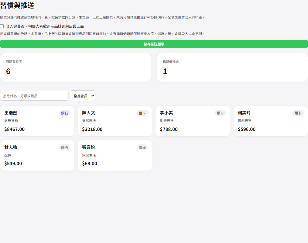Click the 鑽石 tier badge
Image resolution: width=308 pixels, height=243 pixels.
[x=64, y=113]
